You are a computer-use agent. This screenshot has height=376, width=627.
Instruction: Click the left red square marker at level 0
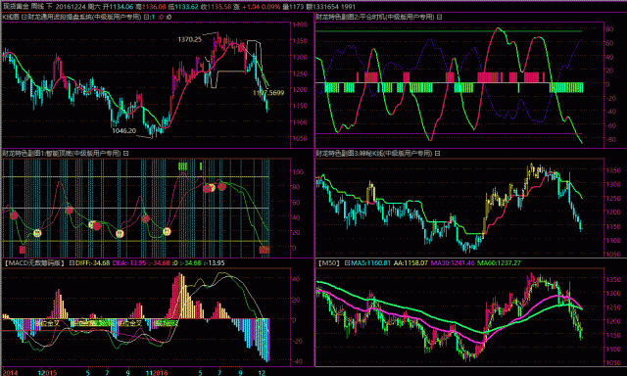point(23,250)
